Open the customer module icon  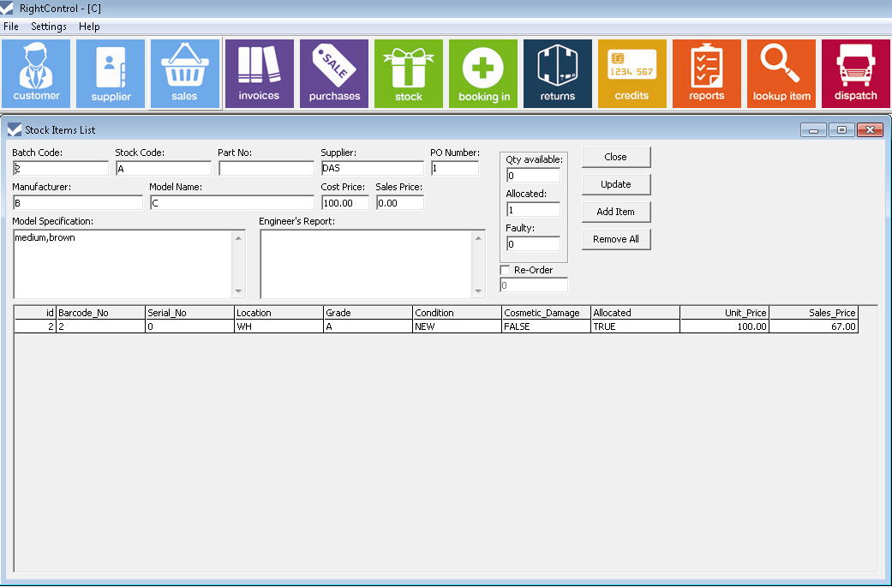tap(36, 74)
